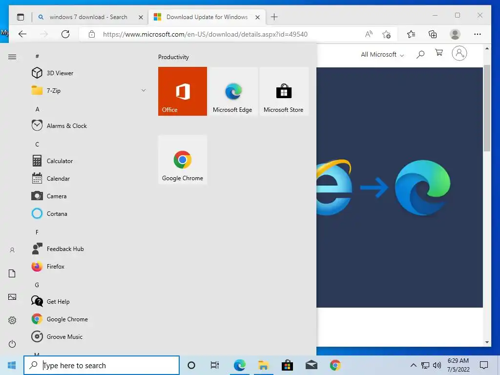The width and height of the screenshot is (500, 375).
Task: Open the notification center icon
Action: (484, 365)
